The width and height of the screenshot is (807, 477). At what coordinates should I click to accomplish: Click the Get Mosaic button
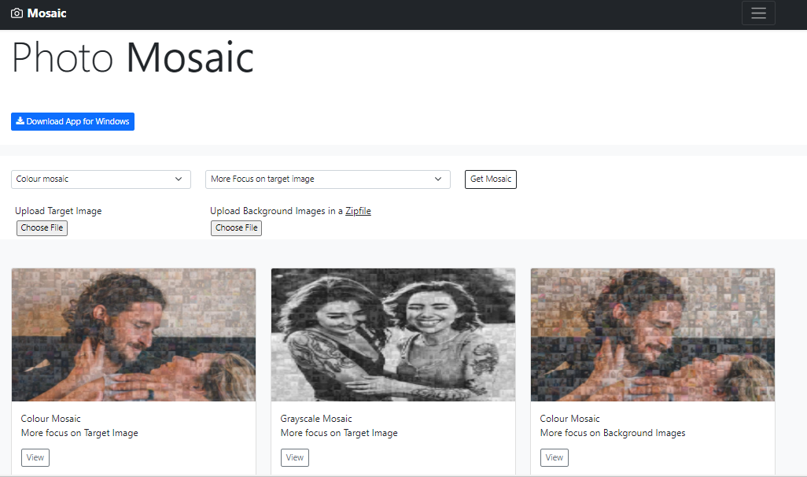(491, 179)
